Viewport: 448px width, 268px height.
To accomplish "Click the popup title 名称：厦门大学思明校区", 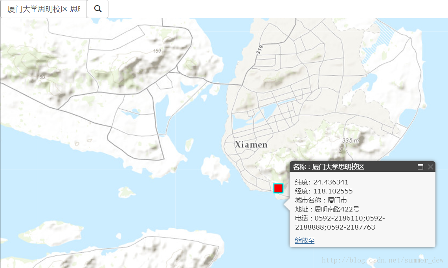I will 328,167.
